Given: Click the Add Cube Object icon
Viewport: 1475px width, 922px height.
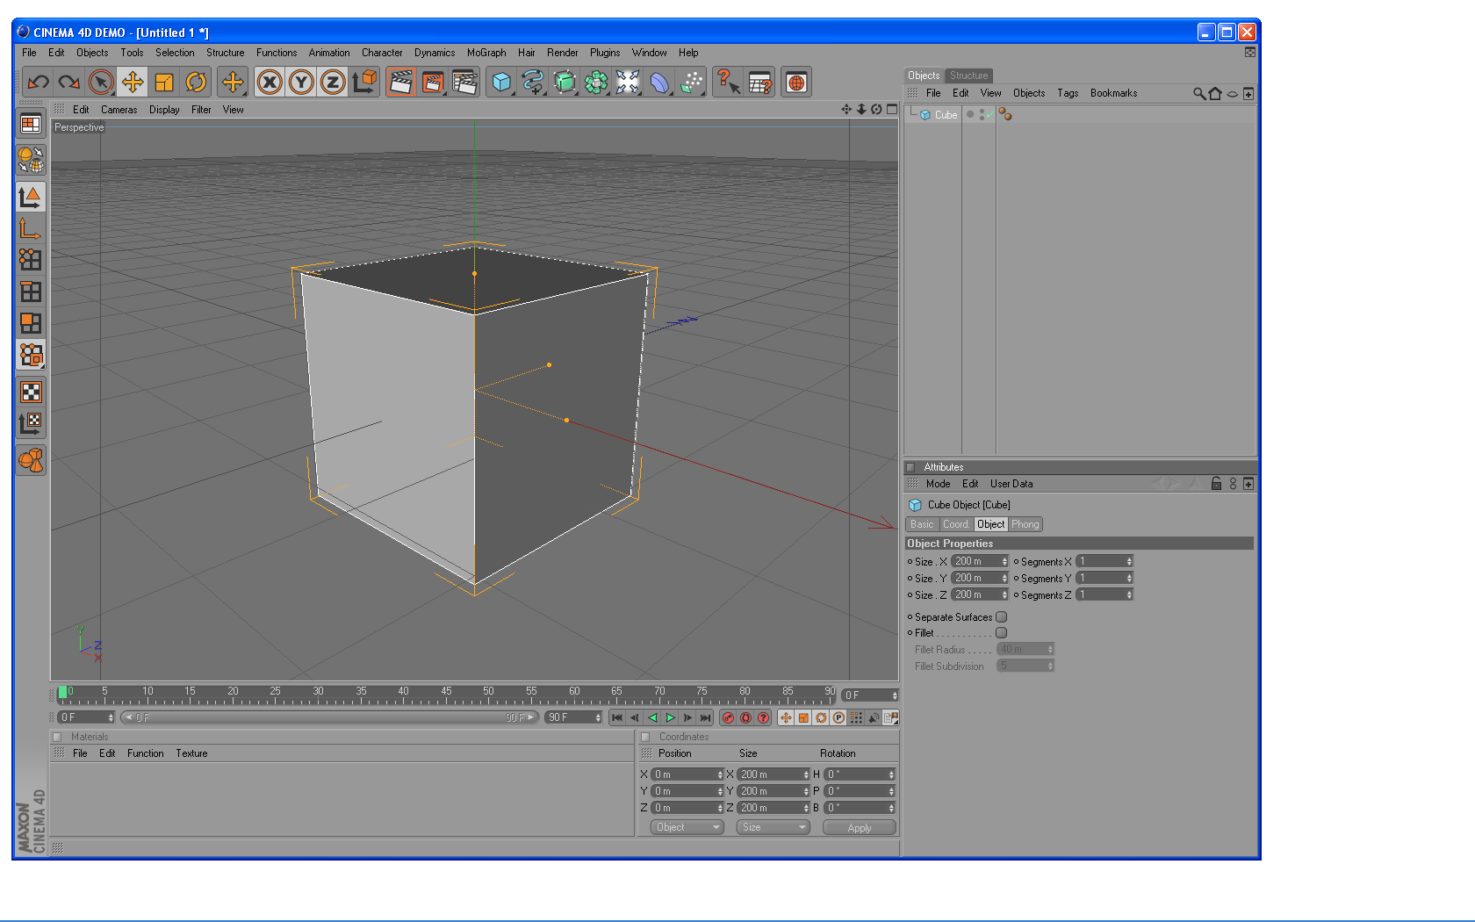Looking at the screenshot, I should click(501, 83).
